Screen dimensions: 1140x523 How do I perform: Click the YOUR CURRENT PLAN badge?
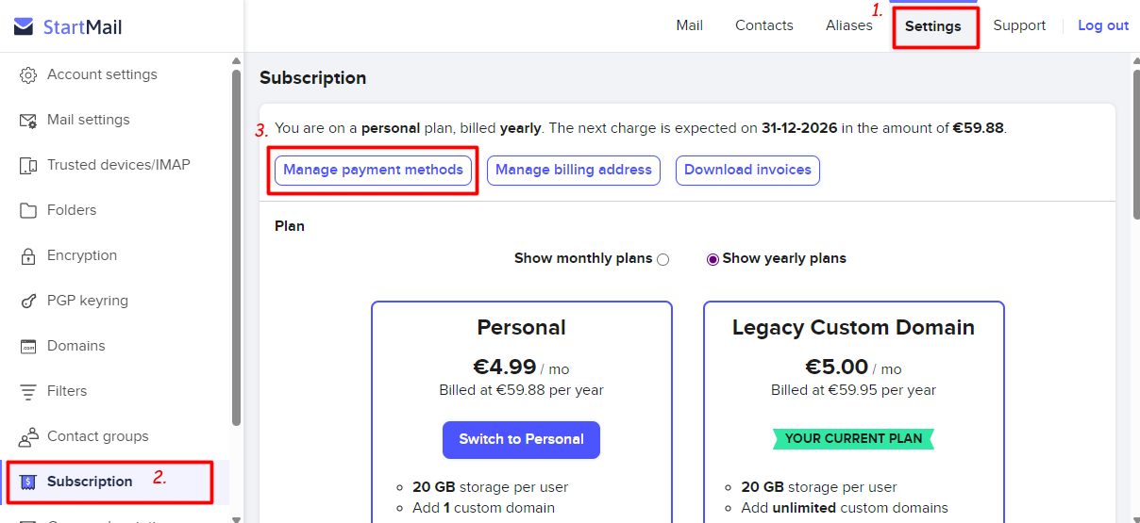(x=853, y=438)
